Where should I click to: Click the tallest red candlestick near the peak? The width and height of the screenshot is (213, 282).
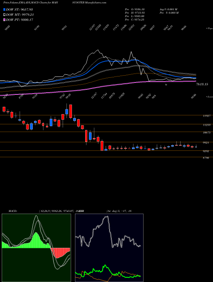71,112
